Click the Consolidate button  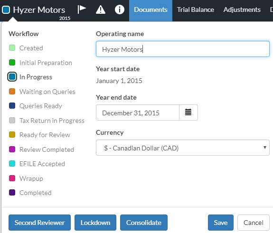click(x=144, y=223)
